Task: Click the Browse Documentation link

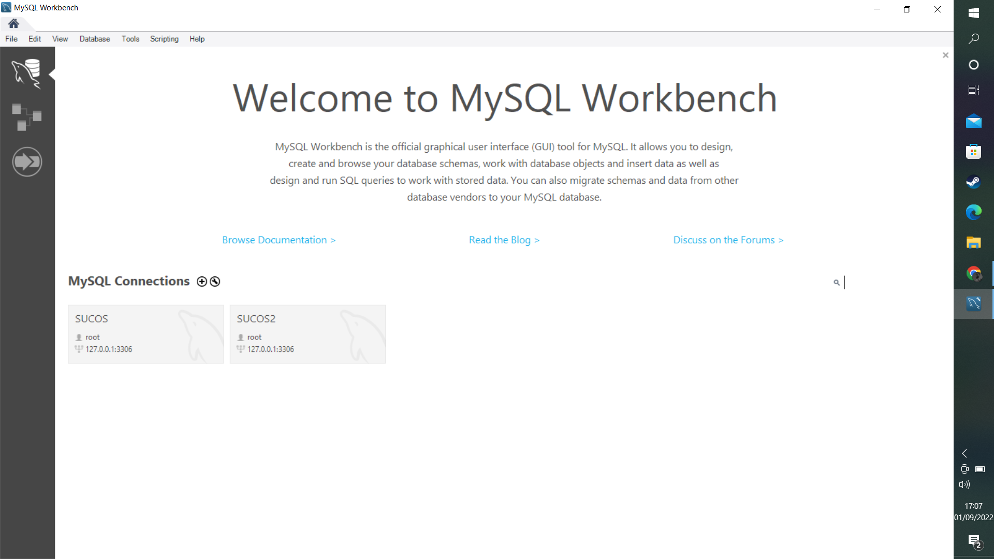Action: [279, 240]
